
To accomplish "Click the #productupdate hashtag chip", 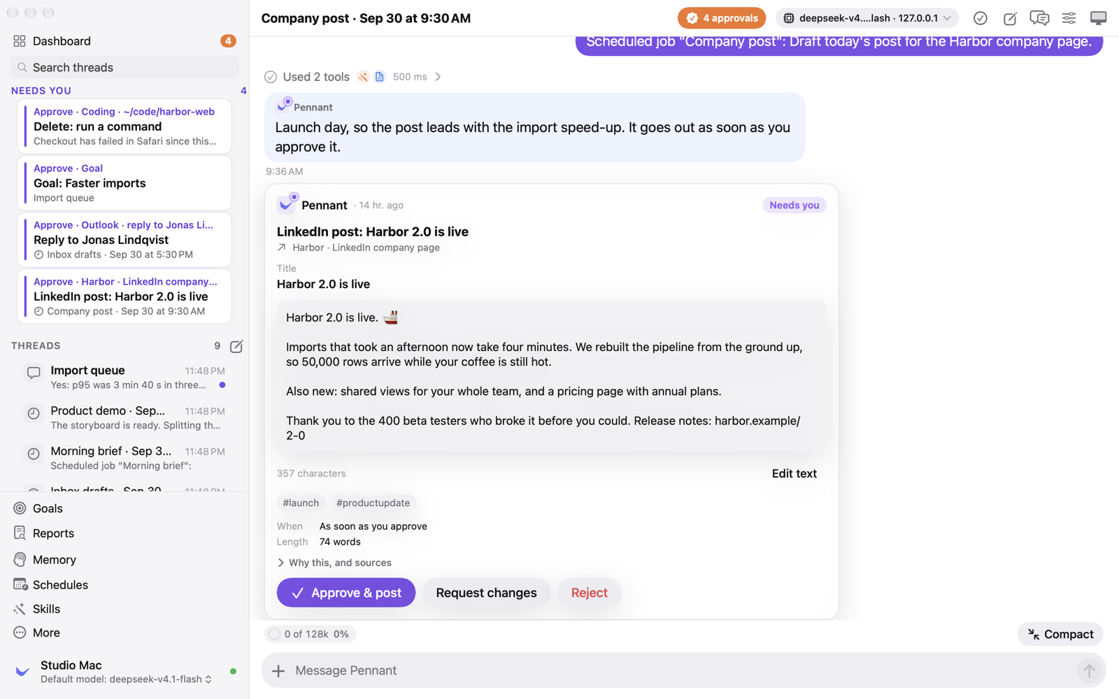I will pos(373,503).
